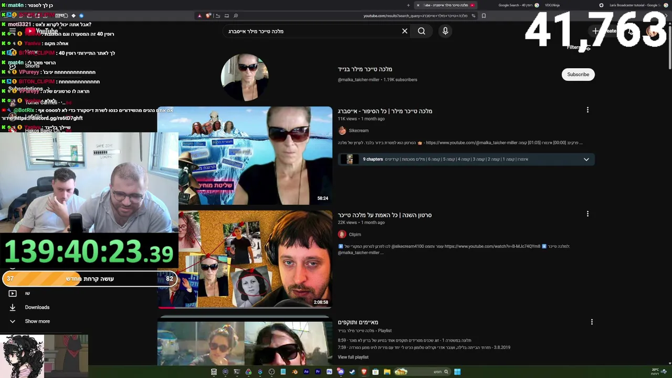Open the terminal icon in the taskbar

(x=237, y=372)
